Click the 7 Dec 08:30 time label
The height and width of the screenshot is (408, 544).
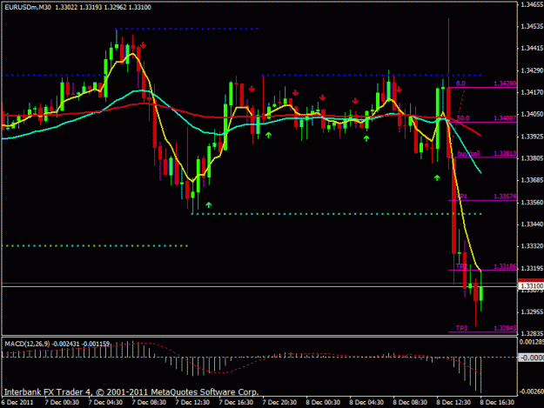(149, 403)
